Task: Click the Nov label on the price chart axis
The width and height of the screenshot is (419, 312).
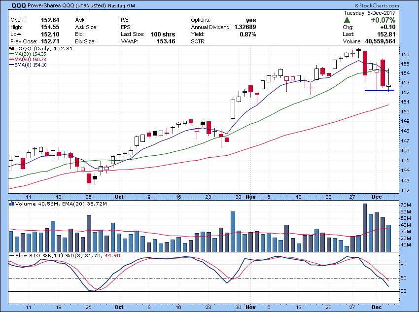Action: [250, 197]
